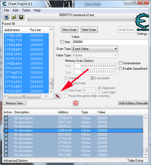Open the process list computer icon

click(6, 17)
